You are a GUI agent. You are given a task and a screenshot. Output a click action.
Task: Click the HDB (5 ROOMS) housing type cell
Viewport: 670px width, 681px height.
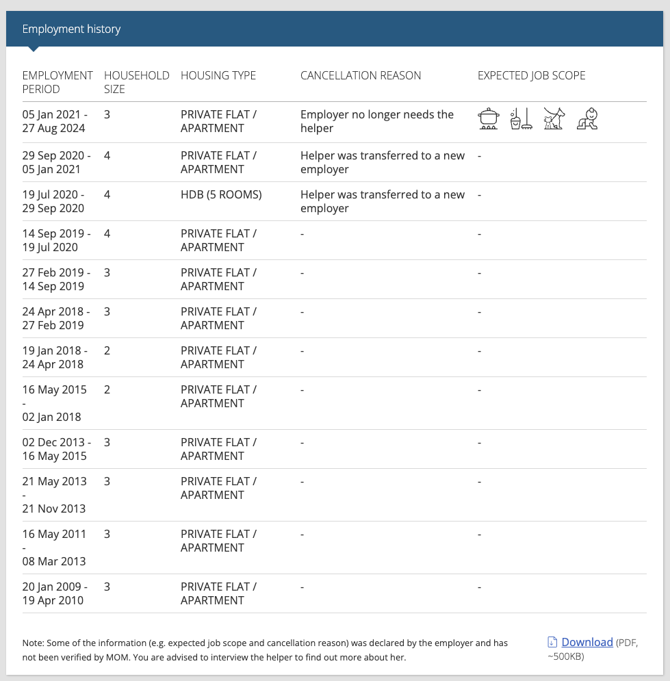click(x=221, y=194)
